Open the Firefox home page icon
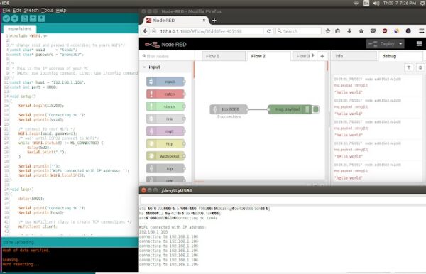Viewport: 426px width, 274px height. click(x=361, y=31)
